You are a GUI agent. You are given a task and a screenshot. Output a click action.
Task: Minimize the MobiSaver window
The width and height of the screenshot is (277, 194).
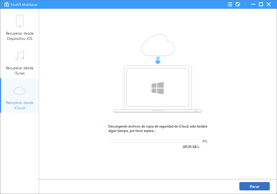coord(253,4)
